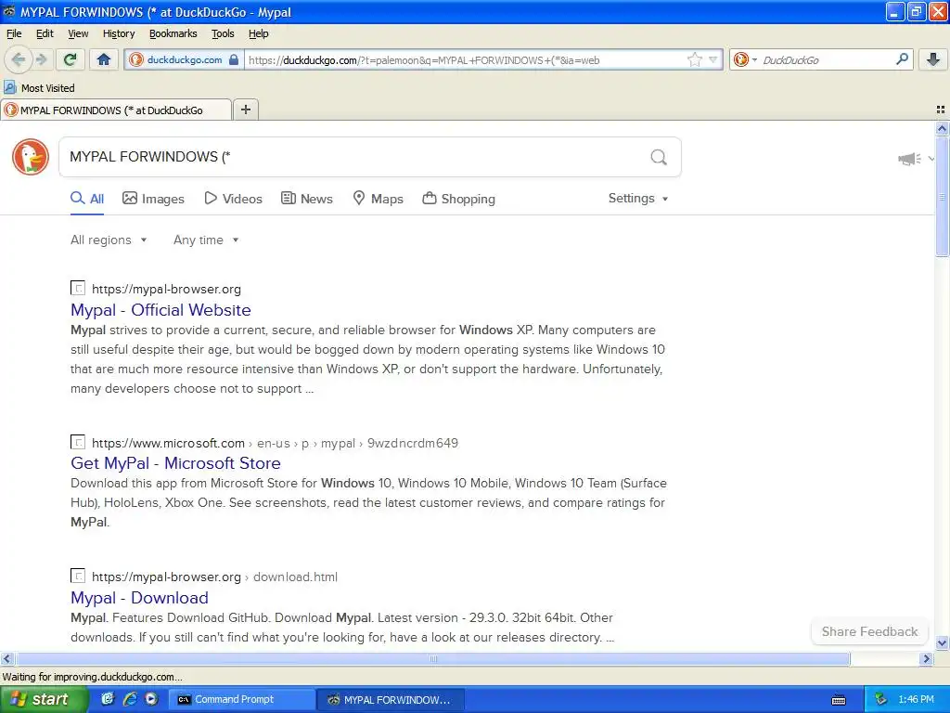The image size is (950, 713).
Task: Open the search engine selector dropdown
Action: click(x=745, y=60)
